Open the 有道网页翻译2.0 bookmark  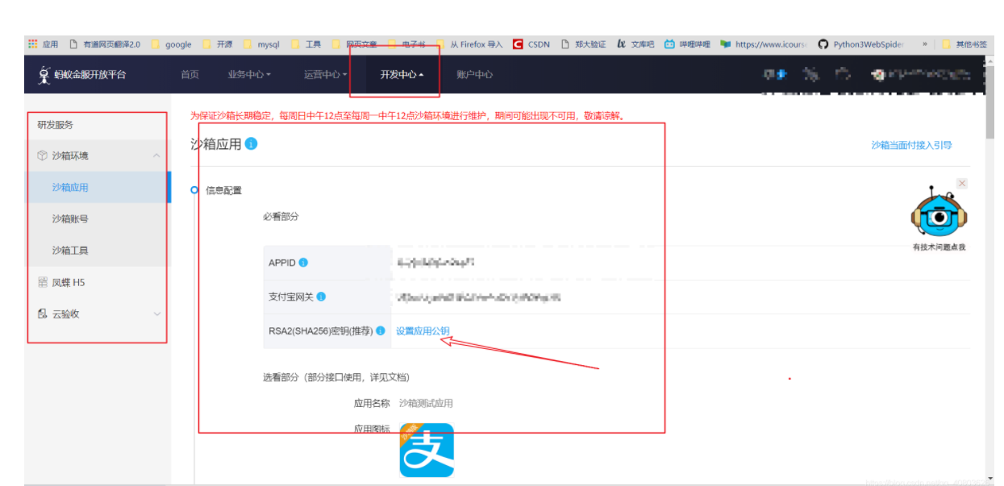104,44
